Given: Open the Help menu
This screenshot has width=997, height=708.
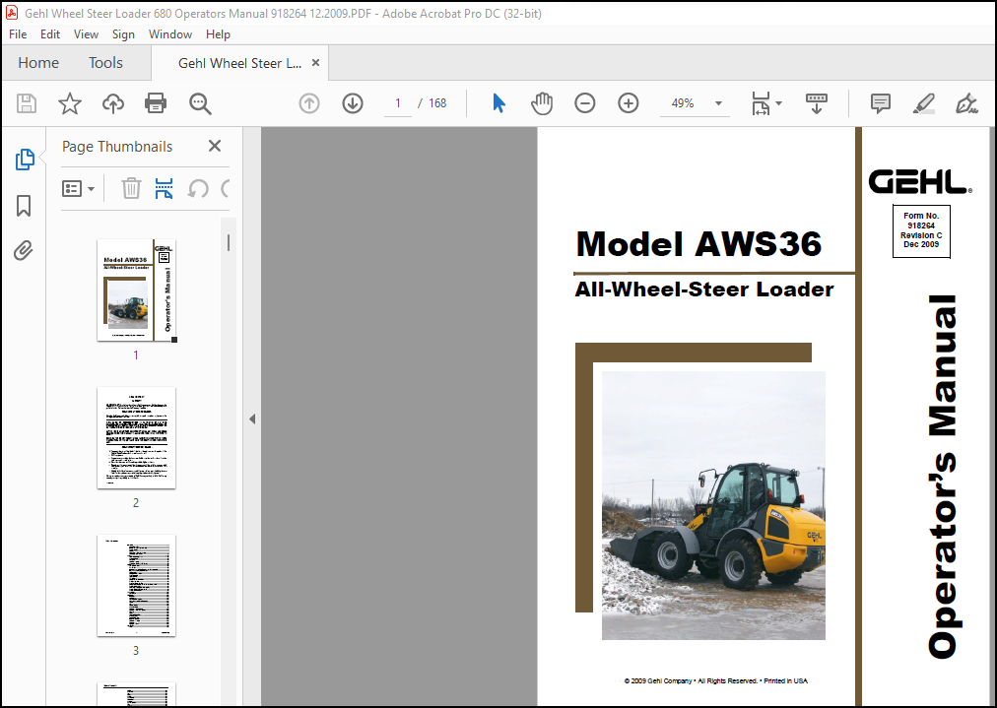Looking at the screenshot, I should click(x=218, y=34).
